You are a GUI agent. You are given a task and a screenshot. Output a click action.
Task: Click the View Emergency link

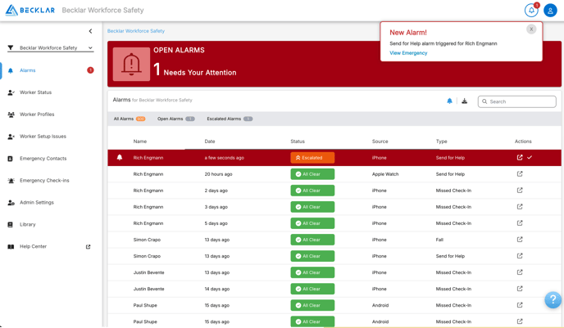(x=408, y=52)
